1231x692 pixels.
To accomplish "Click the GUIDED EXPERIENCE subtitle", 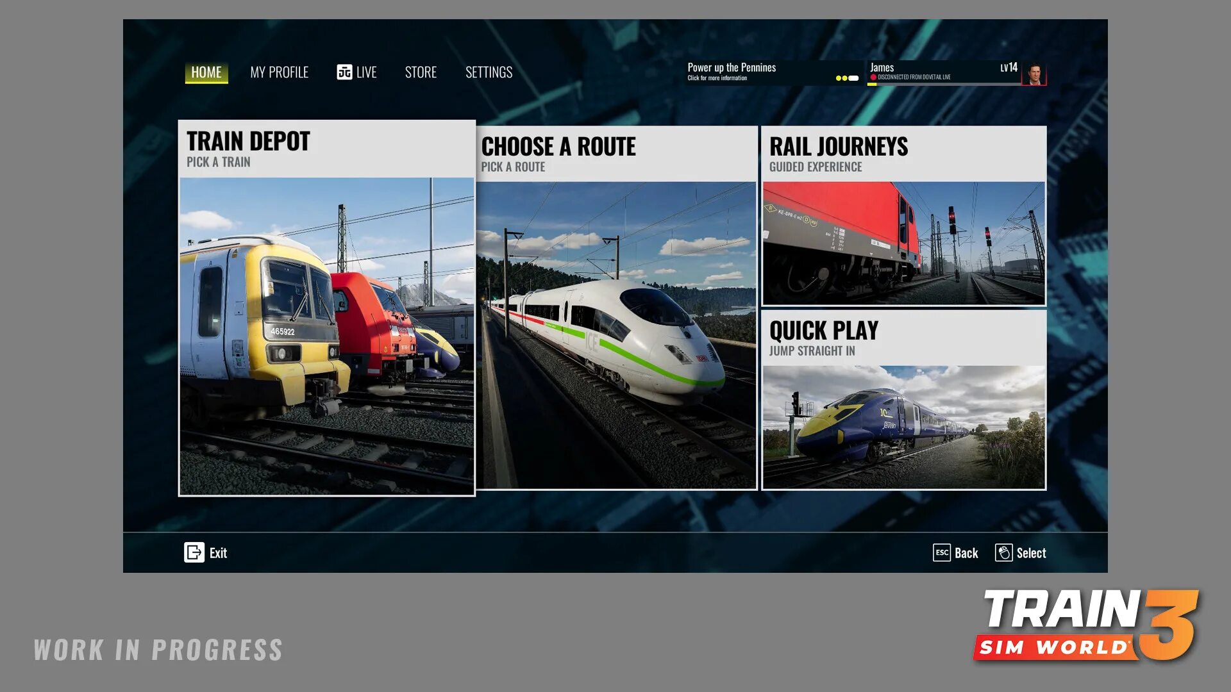I will pos(816,167).
